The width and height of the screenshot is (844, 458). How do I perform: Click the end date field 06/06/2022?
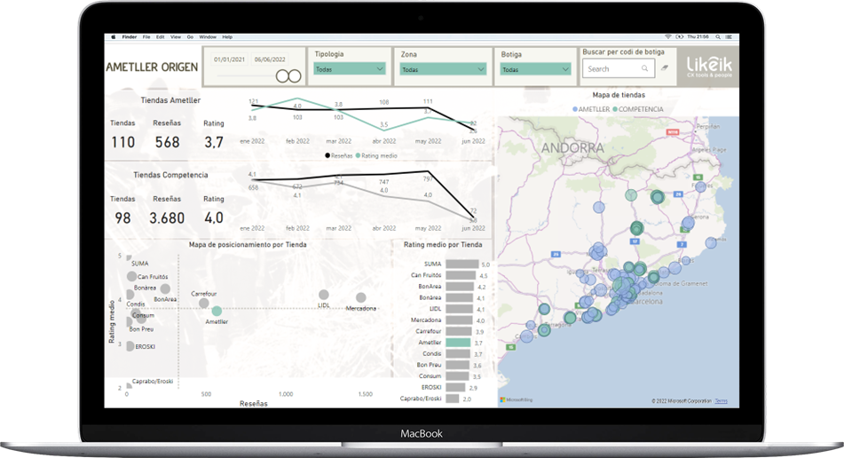tap(270, 59)
